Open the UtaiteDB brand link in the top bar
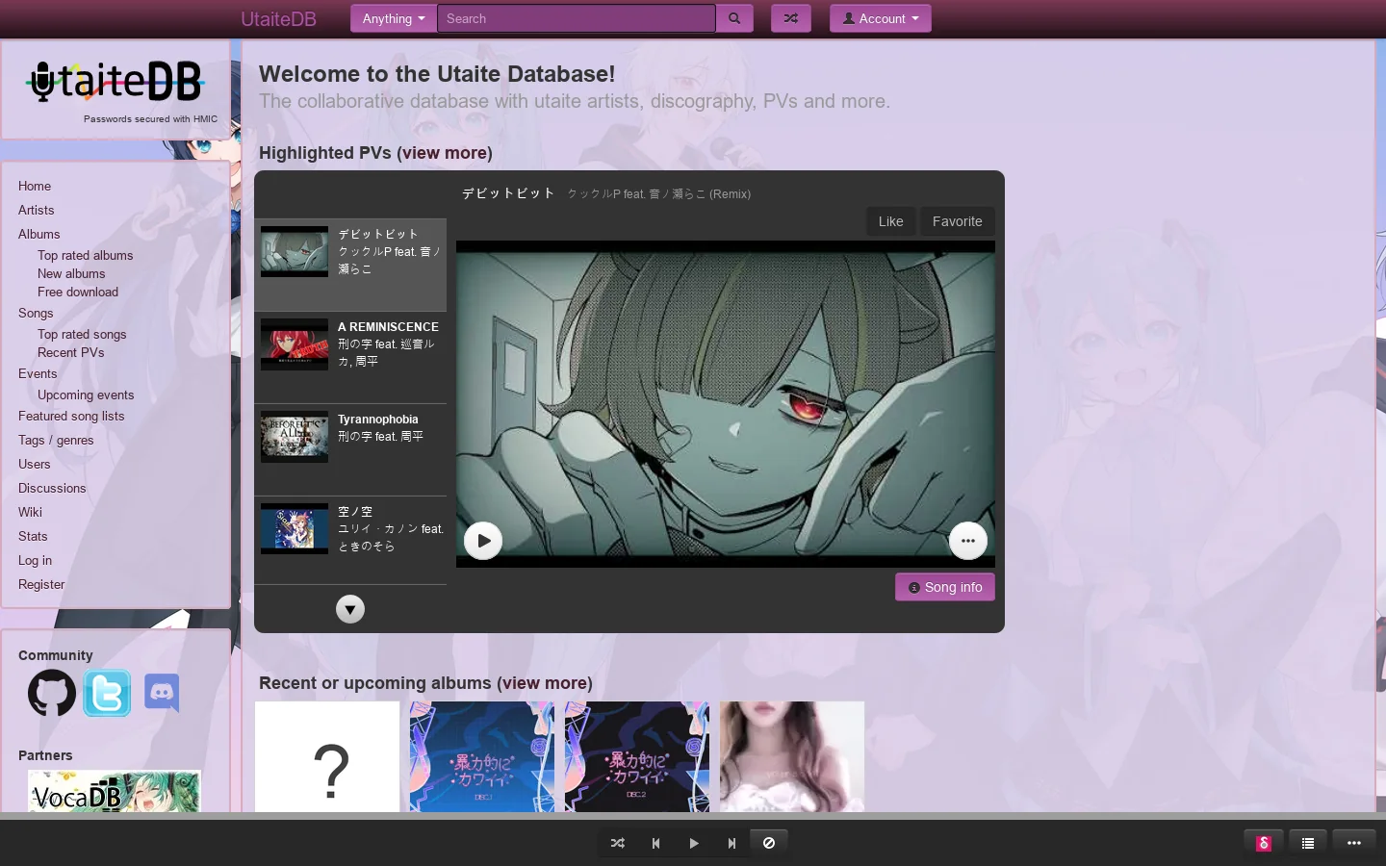This screenshot has width=1386, height=866. 279,19
